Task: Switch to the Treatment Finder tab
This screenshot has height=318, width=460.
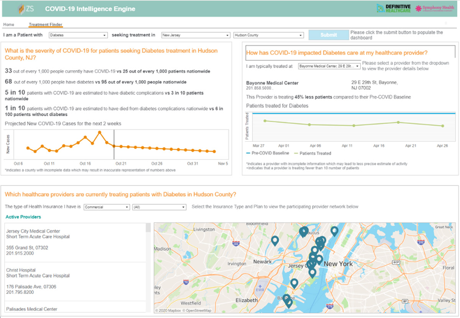Action: point(46,25)
